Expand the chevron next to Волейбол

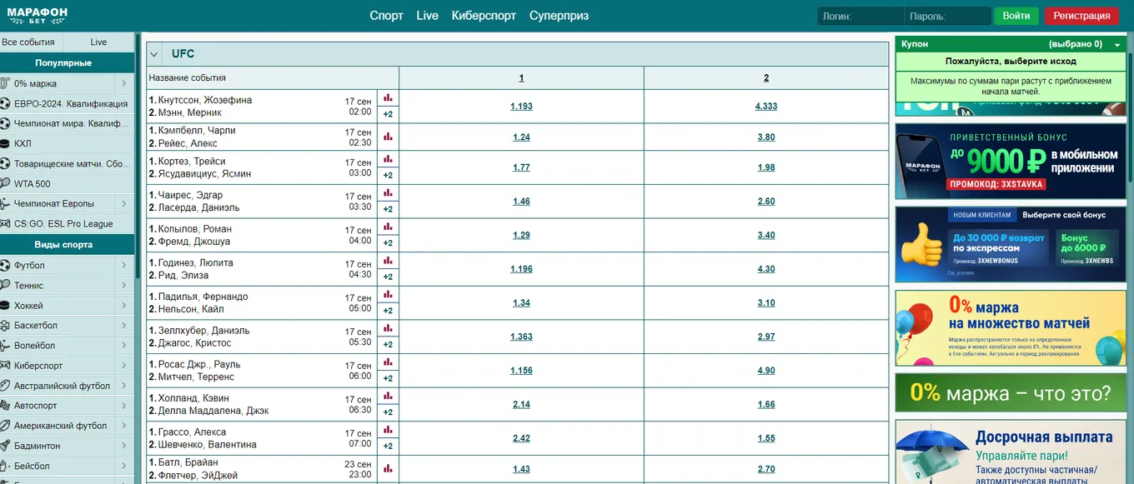(x=123, y=346)
